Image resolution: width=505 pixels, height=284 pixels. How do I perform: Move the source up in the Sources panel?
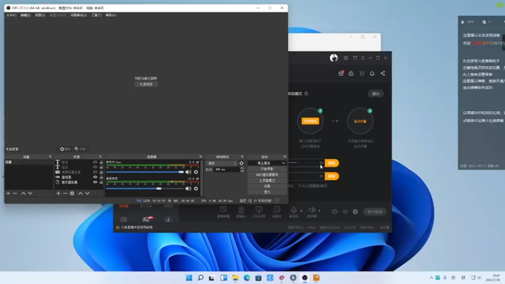point(81,193)
